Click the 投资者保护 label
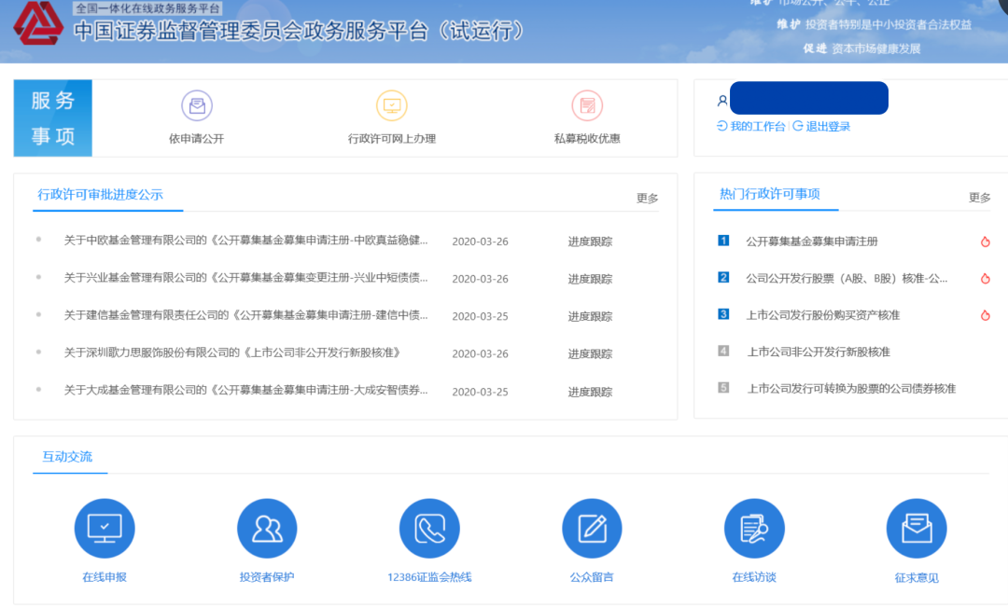The width and height of the screenshot is (1008, 608). [267, 577]
